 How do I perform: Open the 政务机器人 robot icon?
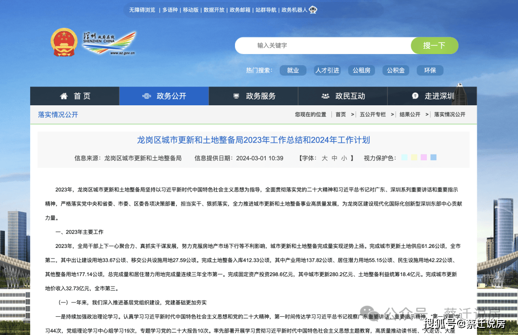click(313, 9)
